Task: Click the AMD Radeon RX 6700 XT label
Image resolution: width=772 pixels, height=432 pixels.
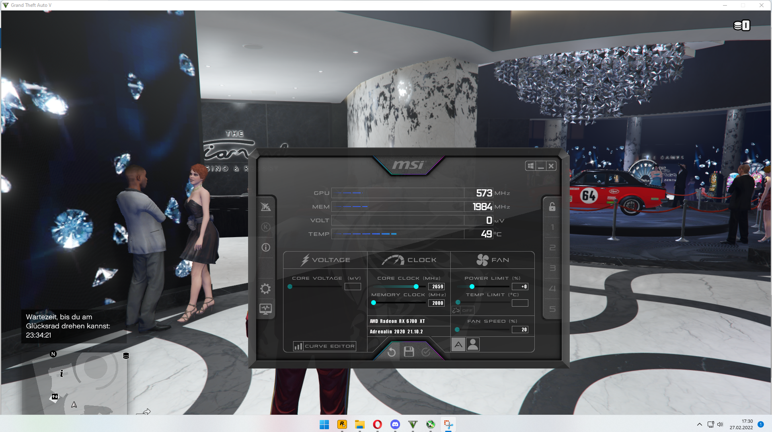Action: 397,321
